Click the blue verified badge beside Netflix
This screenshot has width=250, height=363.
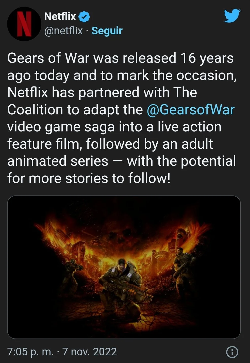coord(84,17)
